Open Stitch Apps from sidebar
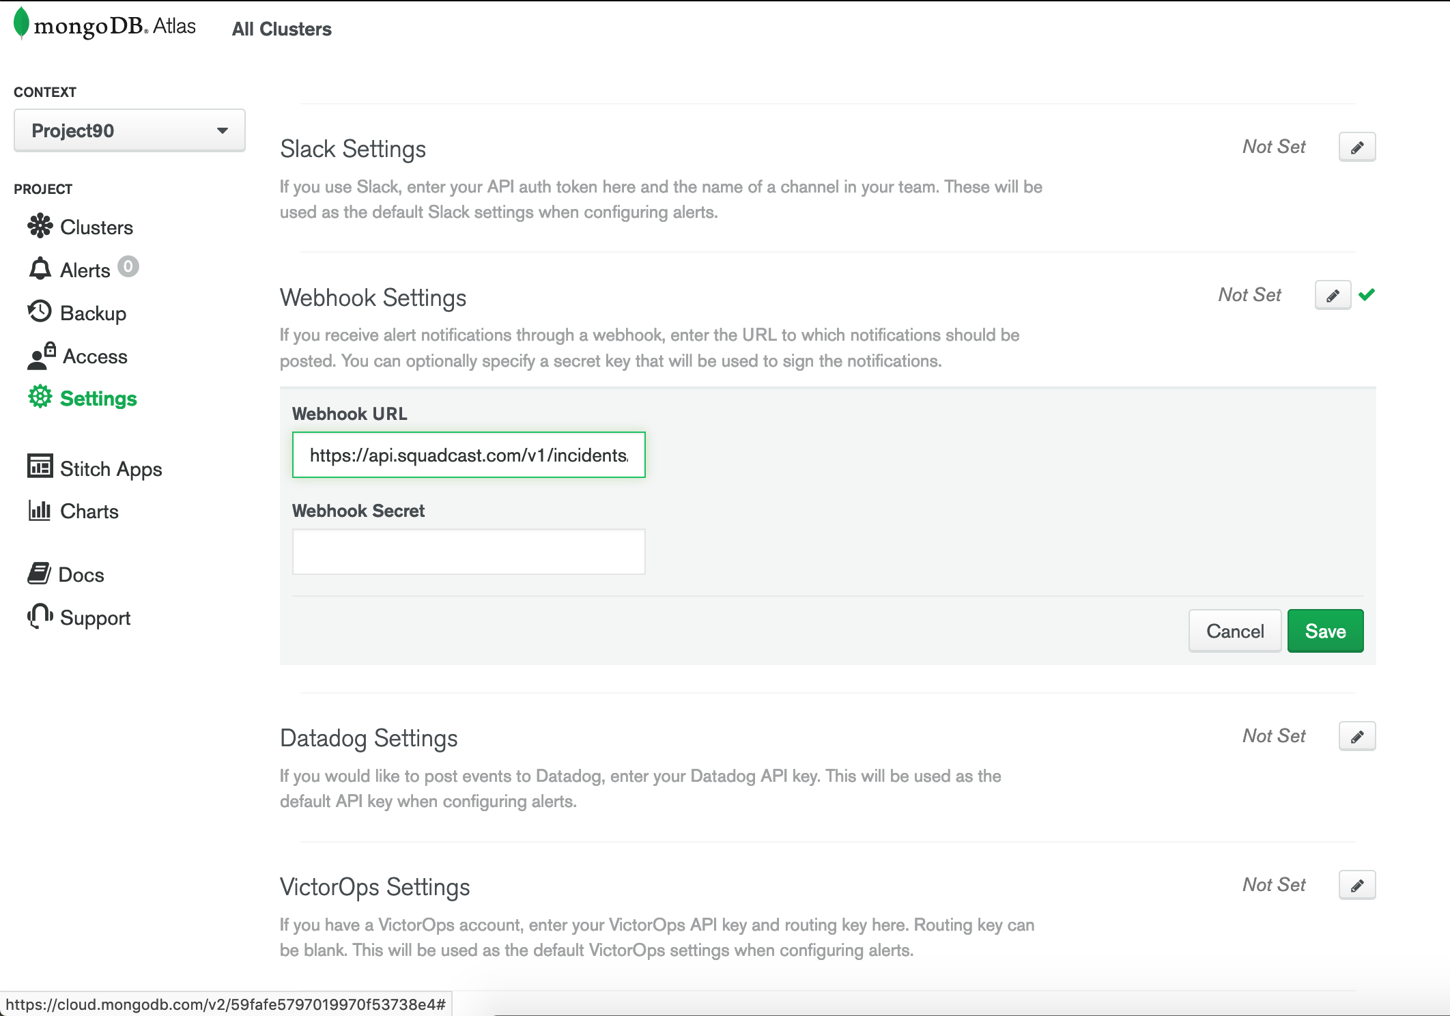The image size is (1450, 1016). pos(111,469)
